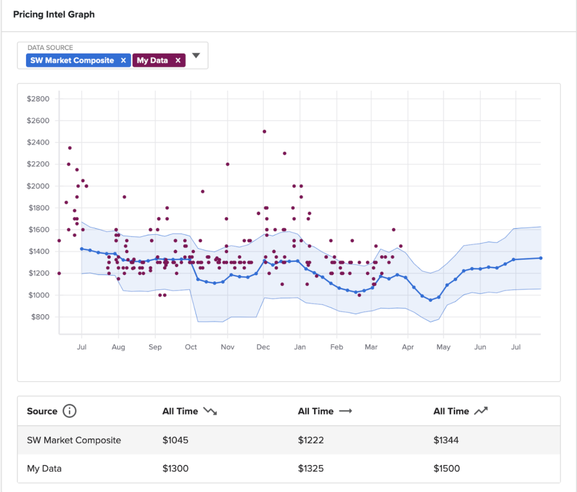Click the upward trend arrow icon

pyautogui.click(x=481, y=411)
